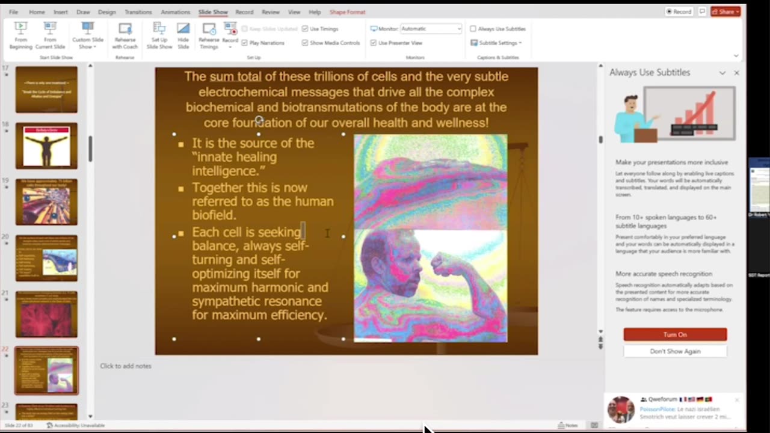Click the editor vertical scrollbar thumb
Image resolution: width=770 pixels, height=433 pixels.
[x=600, y=140]
